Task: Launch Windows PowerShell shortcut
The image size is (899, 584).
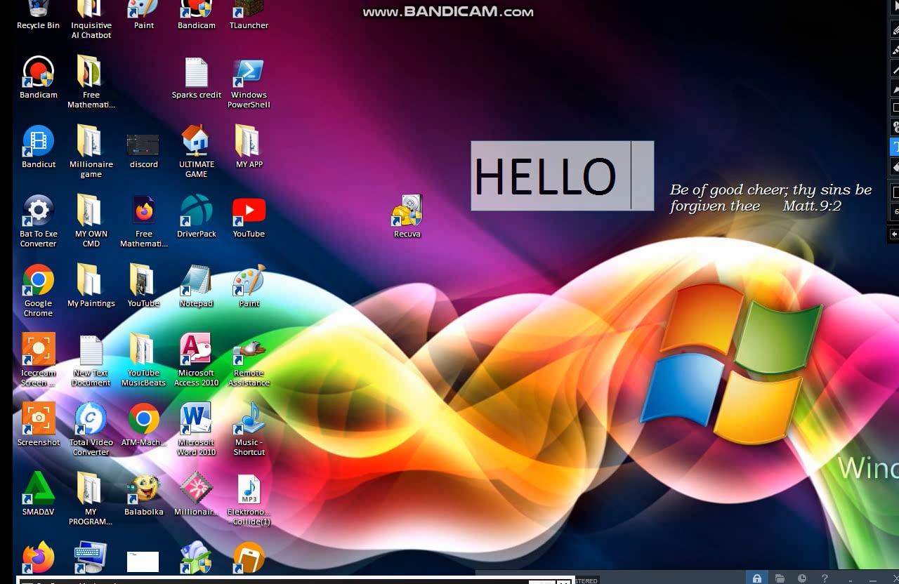Action: click(x=249, y=83)
